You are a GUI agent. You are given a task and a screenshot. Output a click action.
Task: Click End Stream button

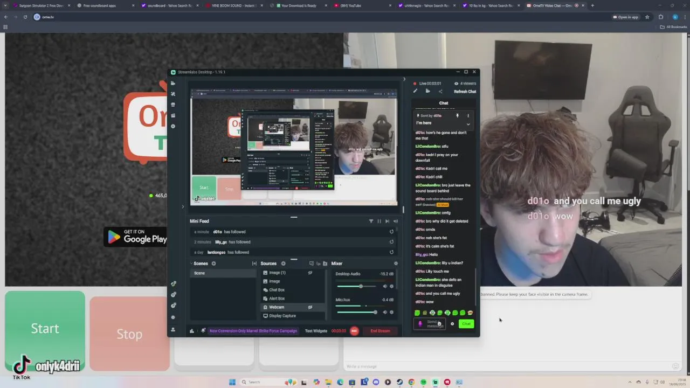pos(380,331)
